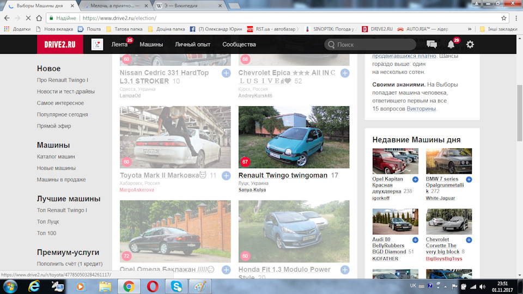Open AUTO.RIA bookmark in bookmarks bar

tap(423, 29)
